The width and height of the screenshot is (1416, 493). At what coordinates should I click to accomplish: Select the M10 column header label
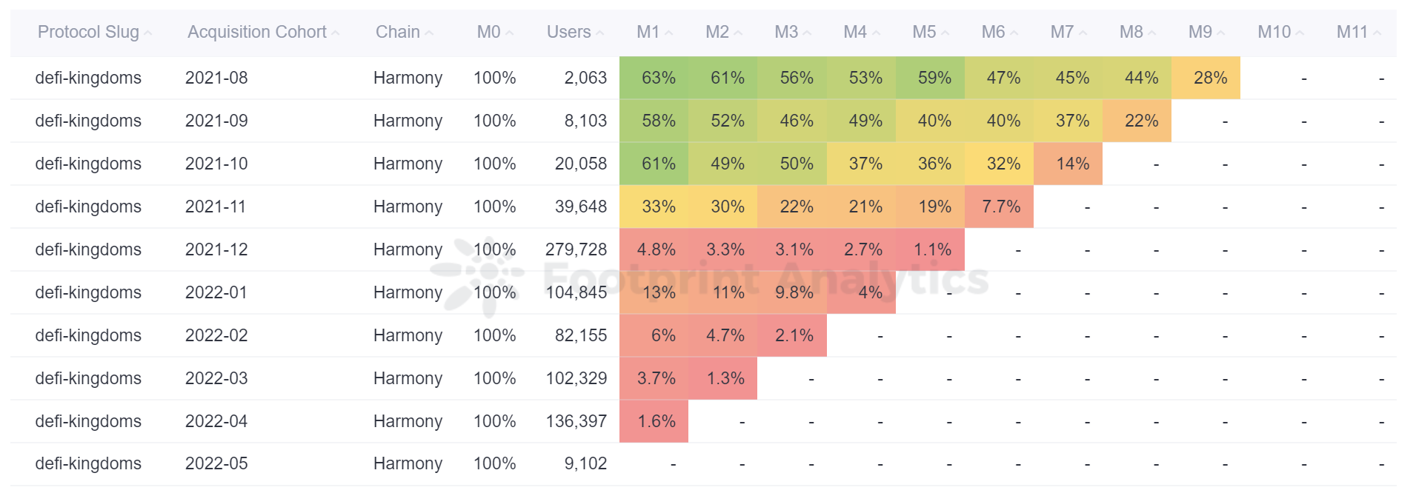click(1274, 32)
